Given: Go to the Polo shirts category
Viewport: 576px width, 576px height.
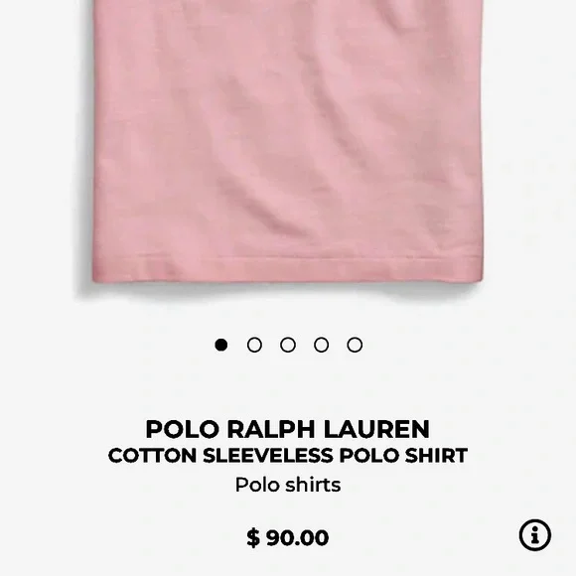Looking at the screenshot, I should [288, 485].
